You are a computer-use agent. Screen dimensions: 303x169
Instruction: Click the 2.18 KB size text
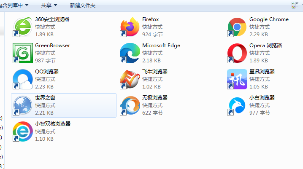(x=151, y=61)
